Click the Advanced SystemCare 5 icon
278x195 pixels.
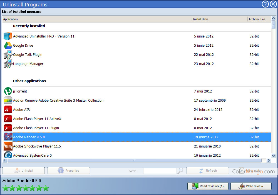(x=8, y=155)
